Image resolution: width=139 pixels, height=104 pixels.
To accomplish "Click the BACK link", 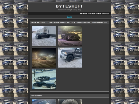I will point(69,17).
